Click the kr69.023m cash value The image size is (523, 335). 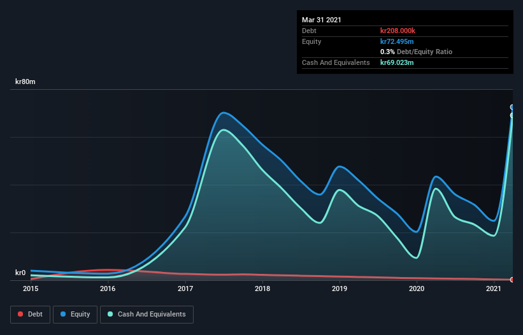tap(397, 62)
